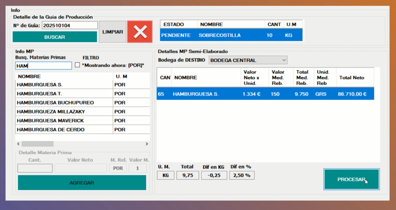Click the Cant. quantity input field
This screenshot has height=210, width=396.
[35, 168]
